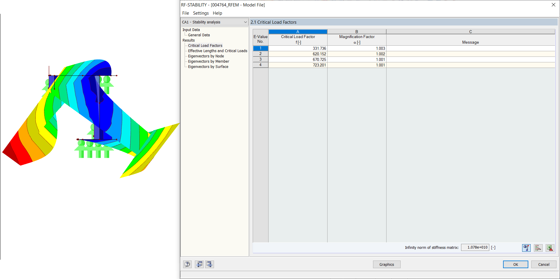Expand the Results tree section

click(x=188, y=40)
